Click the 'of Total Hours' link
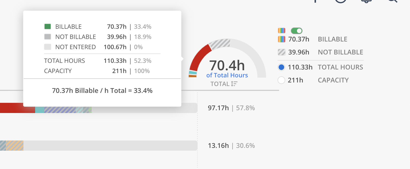The image size is (410, 169). [x=227, y=75]
